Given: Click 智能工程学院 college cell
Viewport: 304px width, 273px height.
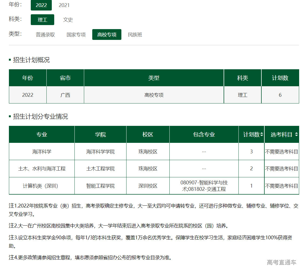Looking at the screenshot, I should coord(100,186).
